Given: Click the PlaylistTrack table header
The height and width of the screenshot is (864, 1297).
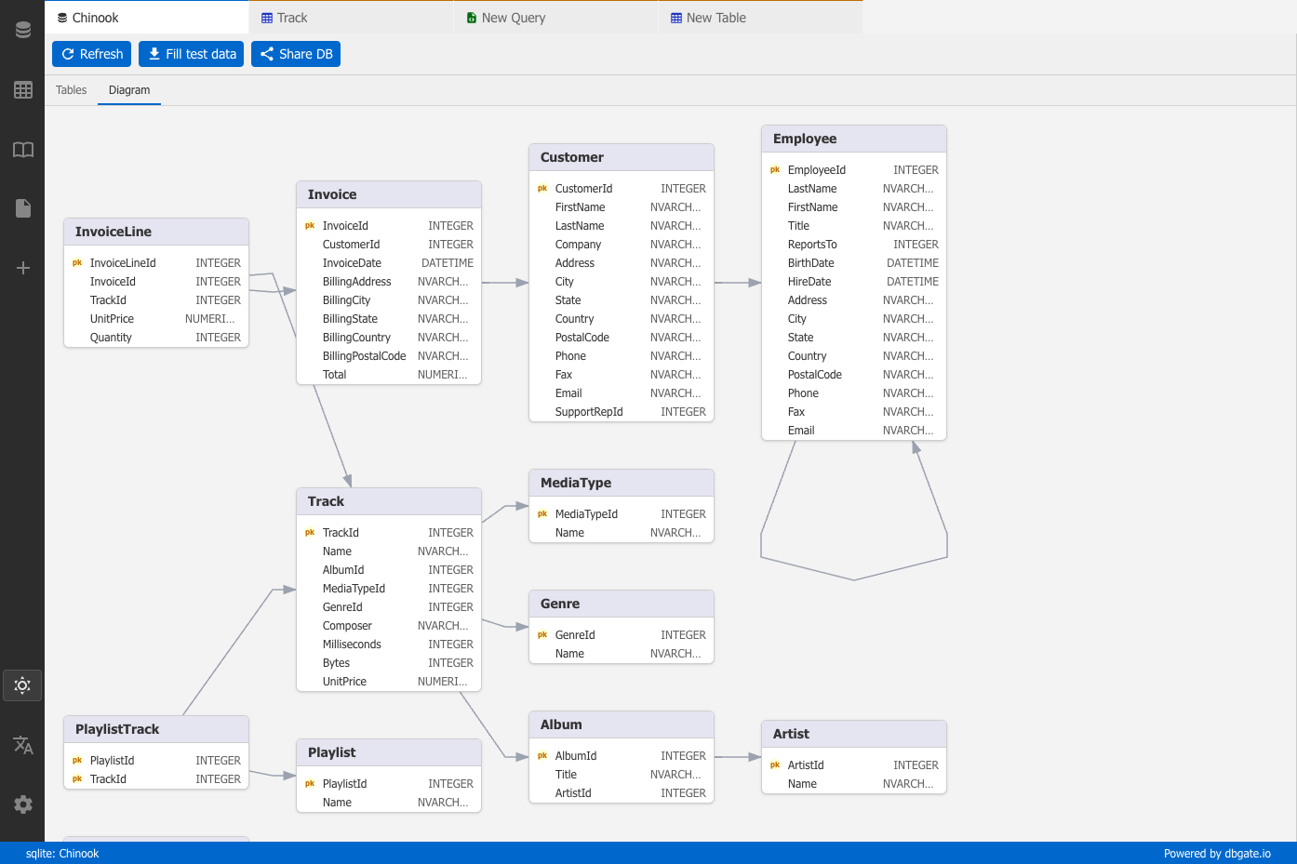Looking at the screenshot, I should 156,729.
